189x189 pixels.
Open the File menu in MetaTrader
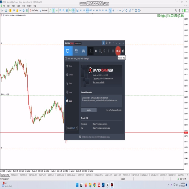(4, 6)
